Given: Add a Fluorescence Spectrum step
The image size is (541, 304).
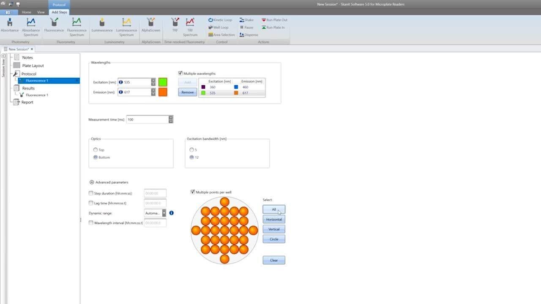Looking at the screenshot, I should point(77,25).
